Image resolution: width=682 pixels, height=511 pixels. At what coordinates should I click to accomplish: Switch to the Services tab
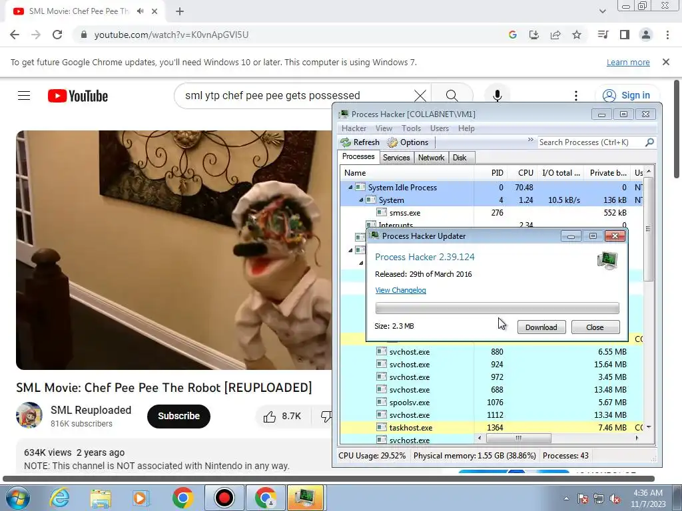tap(396, 157)
